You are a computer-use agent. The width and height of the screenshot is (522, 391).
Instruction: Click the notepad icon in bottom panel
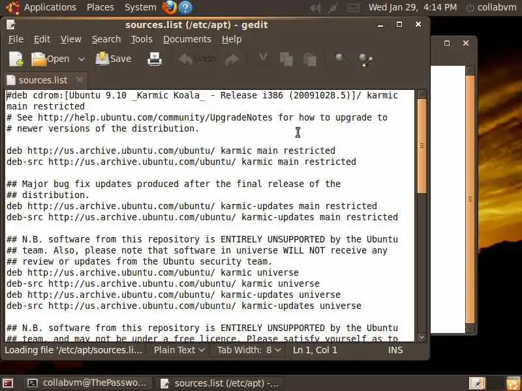point(478,383)
